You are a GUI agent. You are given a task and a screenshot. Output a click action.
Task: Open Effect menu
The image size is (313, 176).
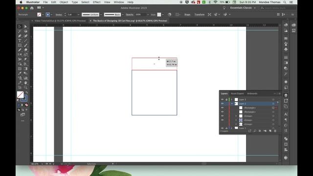(97, 2)
